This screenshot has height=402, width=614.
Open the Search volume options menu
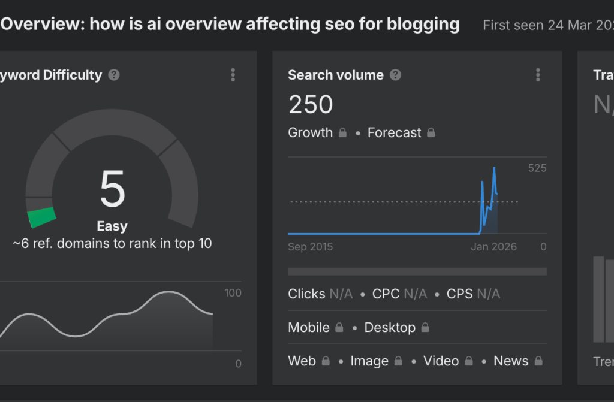(x=538, y=74)
